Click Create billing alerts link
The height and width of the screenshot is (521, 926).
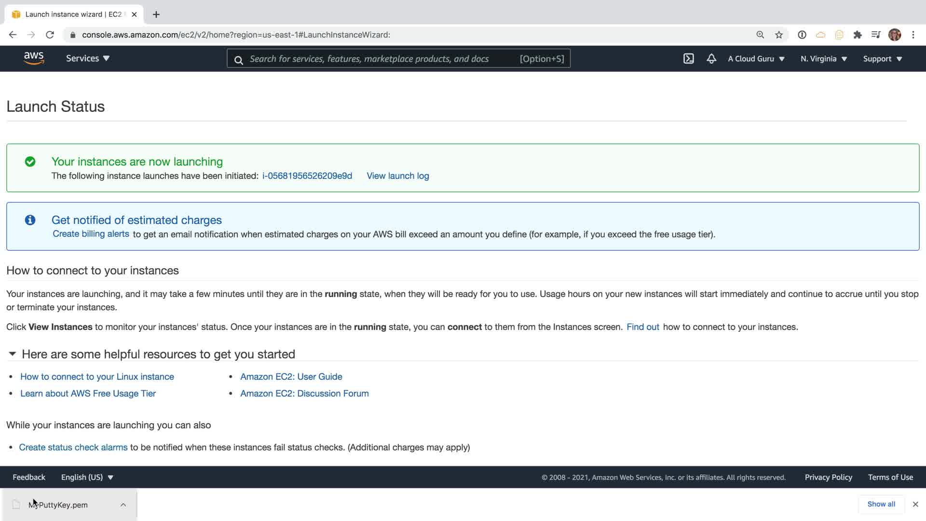pyautogui.click(x=91, y=234)
